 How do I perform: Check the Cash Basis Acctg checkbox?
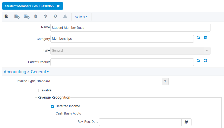[52, 113]
